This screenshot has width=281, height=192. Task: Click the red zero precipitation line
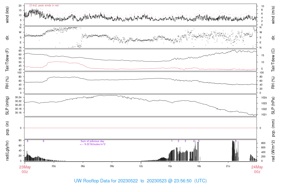(x=140, y=128)
